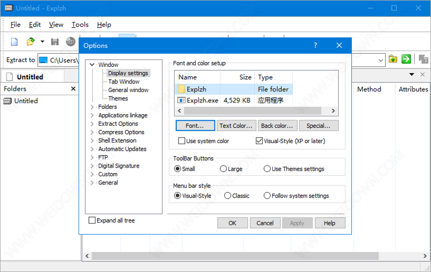Open the Tools menu

(x=80, y=24)
